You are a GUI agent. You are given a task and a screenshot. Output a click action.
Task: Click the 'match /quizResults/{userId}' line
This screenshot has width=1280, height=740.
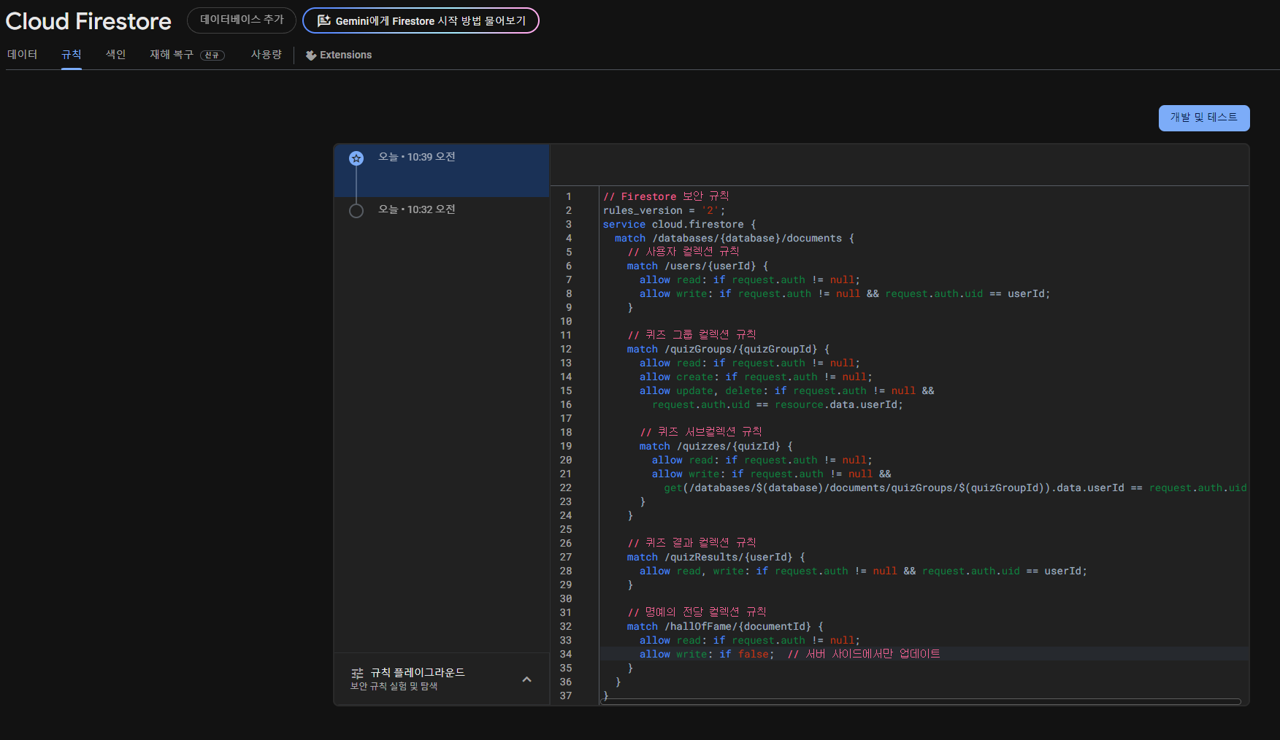(x=716, y=558)
